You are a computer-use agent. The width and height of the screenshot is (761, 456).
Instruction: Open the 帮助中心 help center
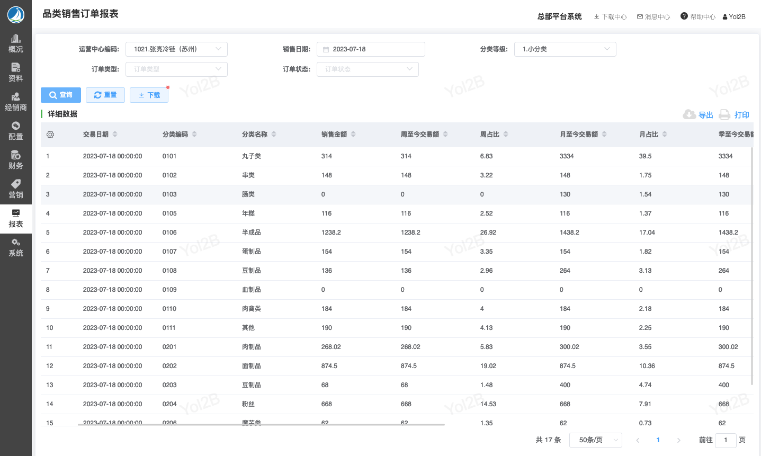click(698, 16)
